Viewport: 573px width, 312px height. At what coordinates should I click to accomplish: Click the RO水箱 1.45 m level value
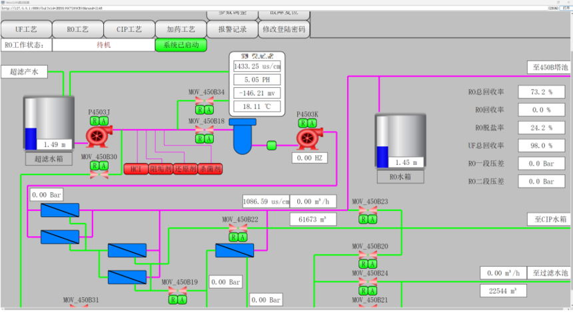tap(406, 162)
